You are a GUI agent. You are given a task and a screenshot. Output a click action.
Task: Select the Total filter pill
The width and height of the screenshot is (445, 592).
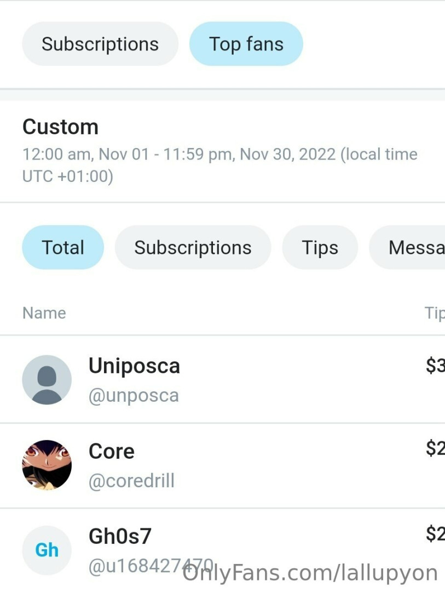point(63,247)
